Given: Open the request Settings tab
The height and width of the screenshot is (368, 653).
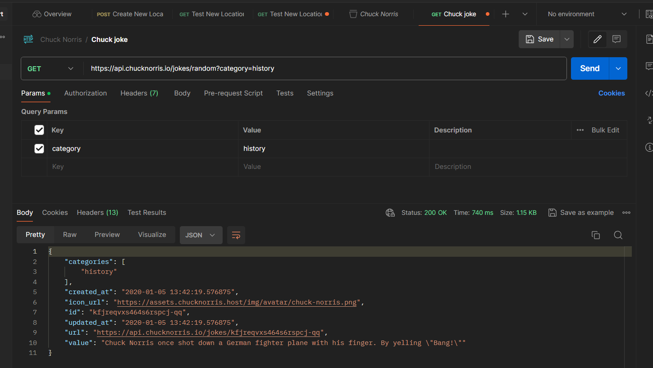Looking at the screenshot, I should [x=320, y=93].
